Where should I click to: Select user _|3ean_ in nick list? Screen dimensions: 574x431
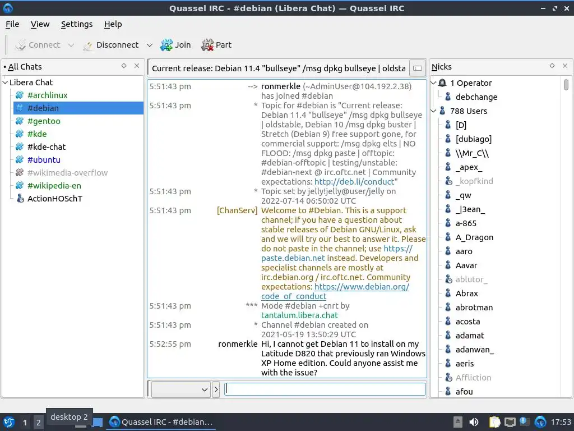click(470, 209)
